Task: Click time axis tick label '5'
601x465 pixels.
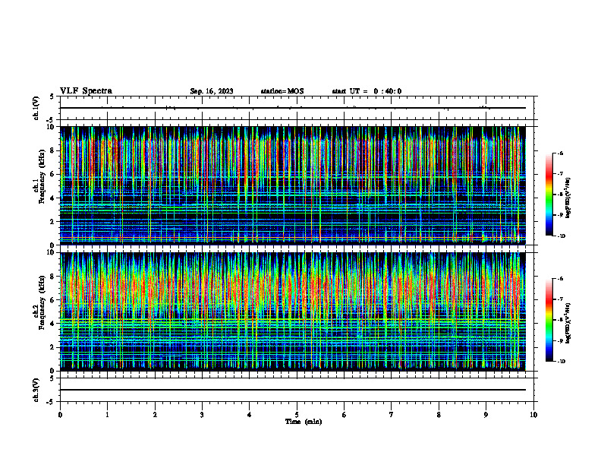Action: (297, 415)
